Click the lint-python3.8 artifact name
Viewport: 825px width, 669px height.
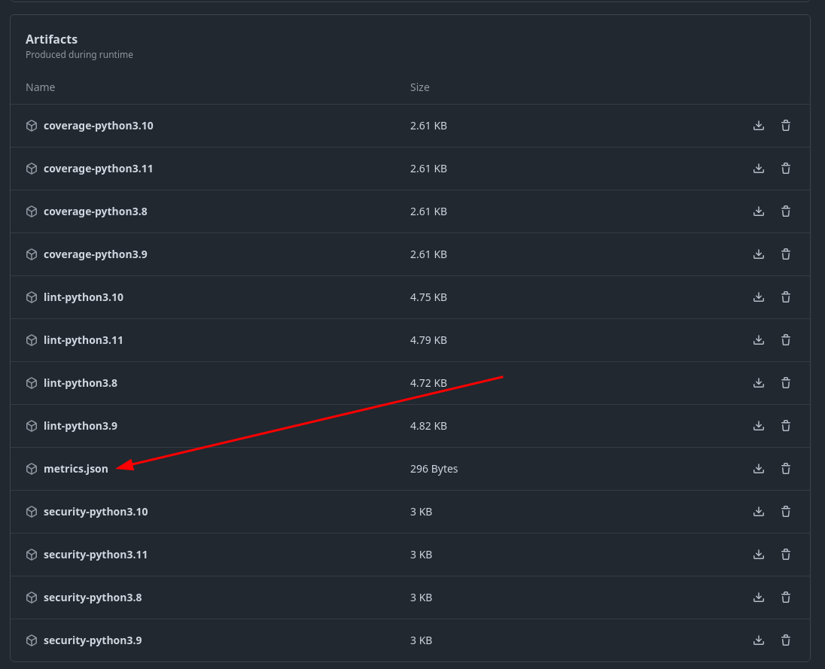[x=80, y=383]
